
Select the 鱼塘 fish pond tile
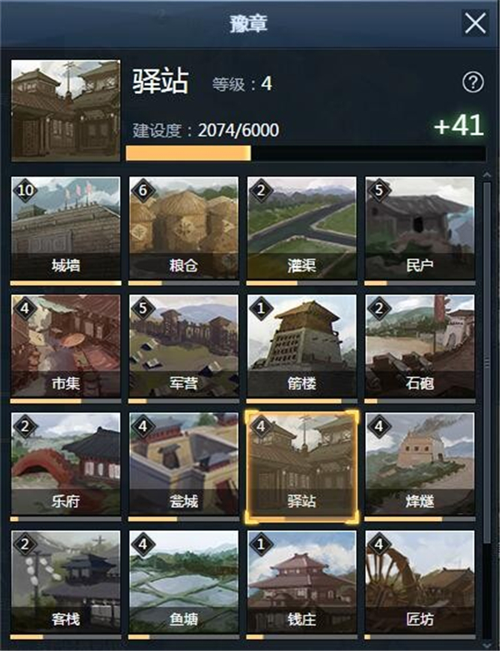click(184, 582)
